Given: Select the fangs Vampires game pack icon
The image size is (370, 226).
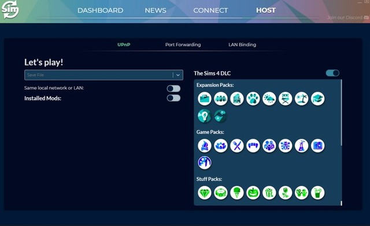Looking at the screenshot, I should coord(253,146).
